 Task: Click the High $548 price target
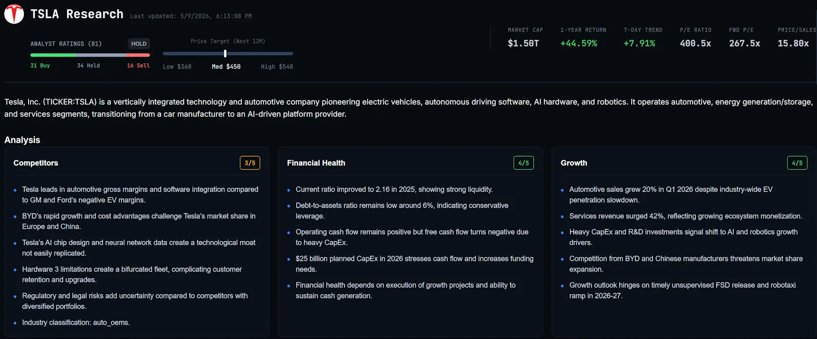pyautogui.click(x=277, y=67)
